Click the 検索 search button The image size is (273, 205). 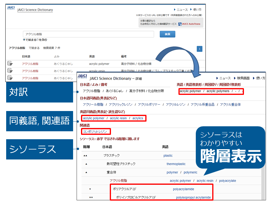point(168,34)
